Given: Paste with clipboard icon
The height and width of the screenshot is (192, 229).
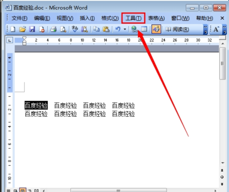Looking at the screenshot, I should tap(106, 29).
